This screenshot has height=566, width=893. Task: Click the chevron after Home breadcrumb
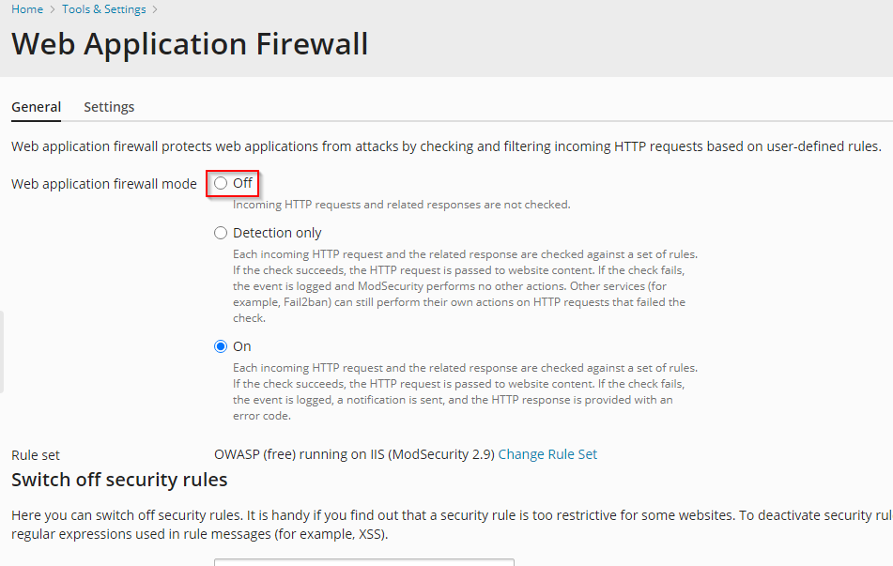point(53,9)
